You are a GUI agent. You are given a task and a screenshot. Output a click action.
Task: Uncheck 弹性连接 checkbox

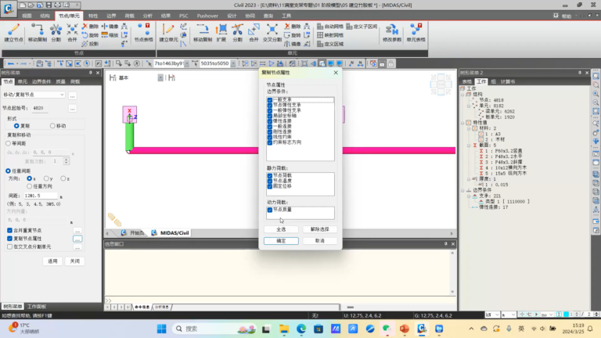(x=270, y=121)
